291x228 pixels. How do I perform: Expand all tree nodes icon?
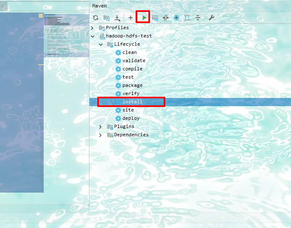point(187,18)
